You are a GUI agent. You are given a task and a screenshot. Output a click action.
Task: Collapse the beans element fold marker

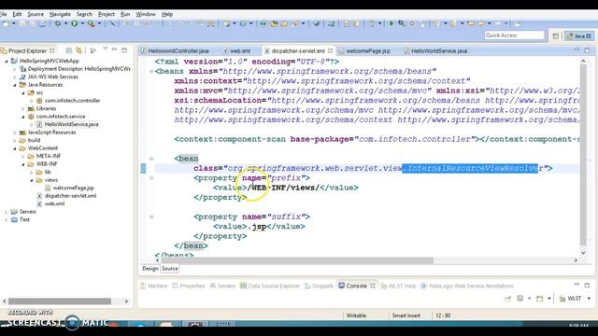(151, 71)
